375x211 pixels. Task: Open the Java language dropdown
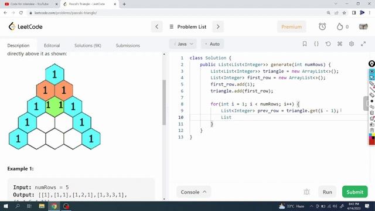183,44
